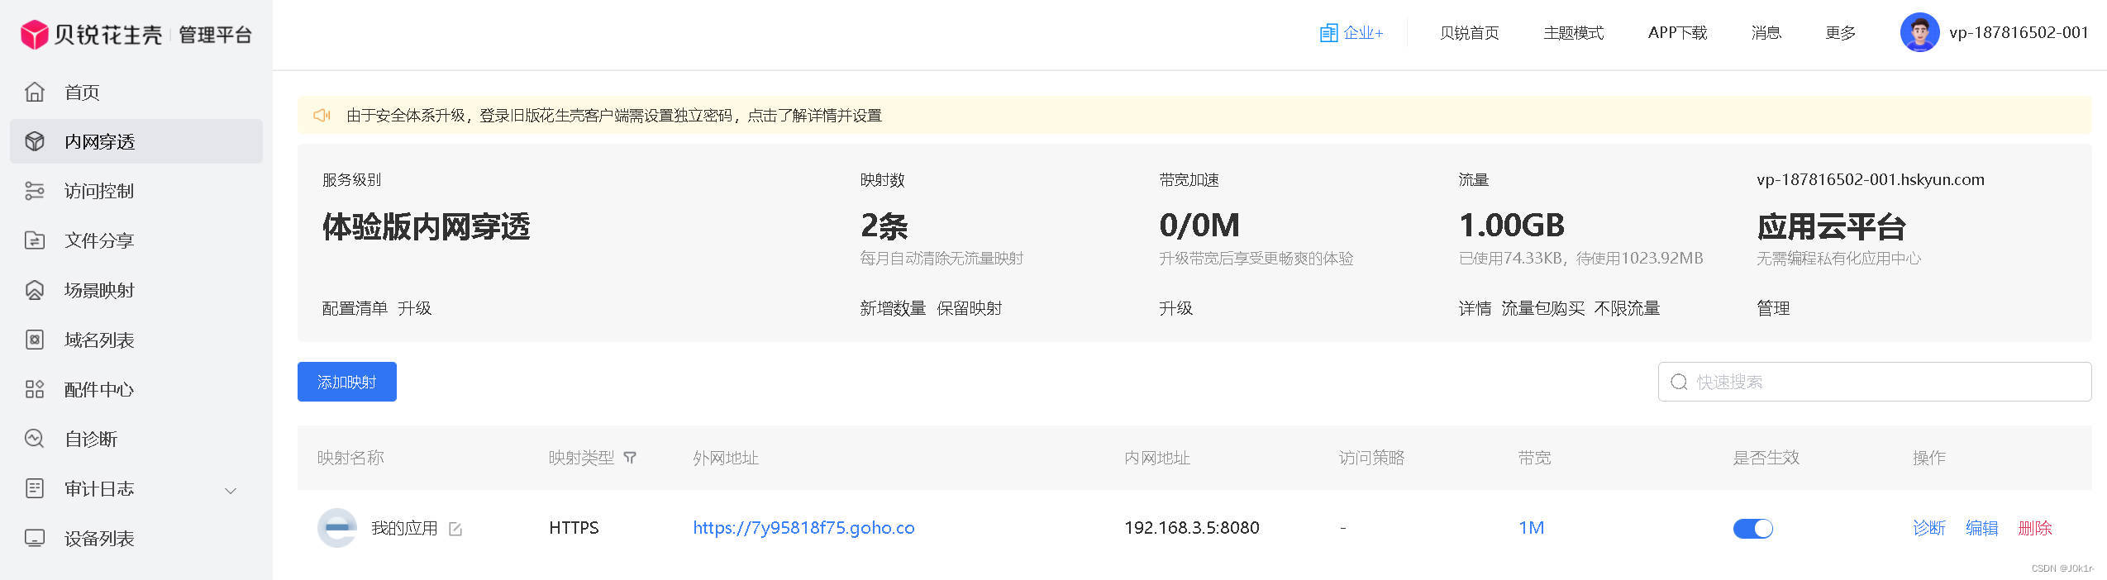Open 主题模式 in the top bar
The image size is (2107, 580).
(x=1573, y=33)
